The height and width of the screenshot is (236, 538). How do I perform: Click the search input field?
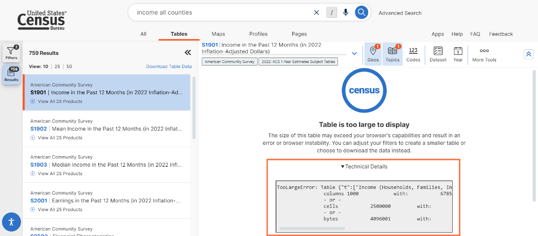[223, 13]
